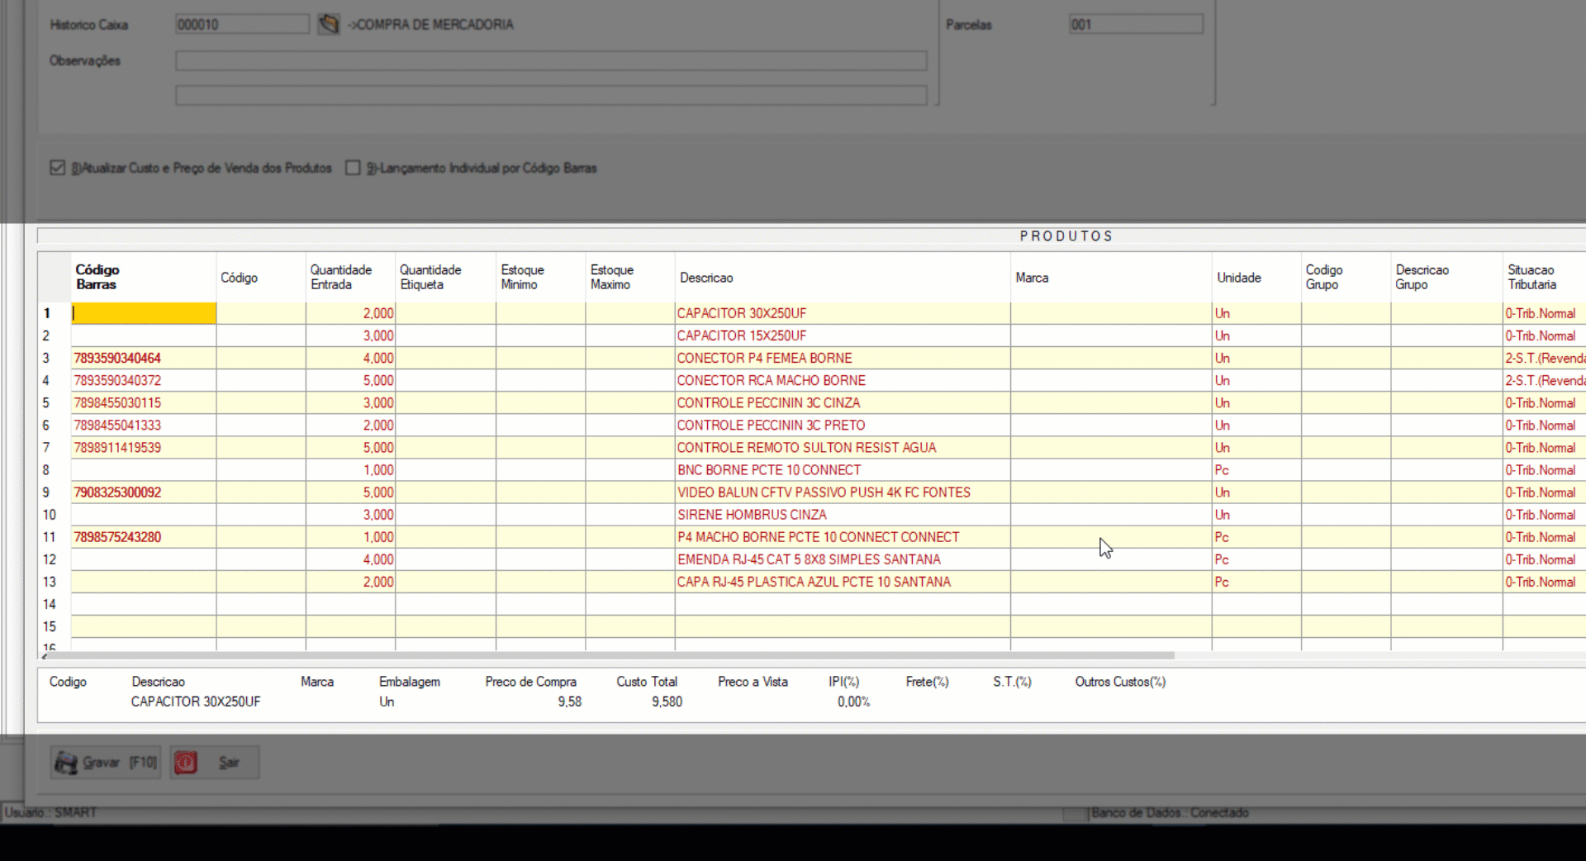This screenshot has width=1586, height=861.
Task: Click the Unidade cell for BNC BORNE row
Action: [x=1255, y=470]
